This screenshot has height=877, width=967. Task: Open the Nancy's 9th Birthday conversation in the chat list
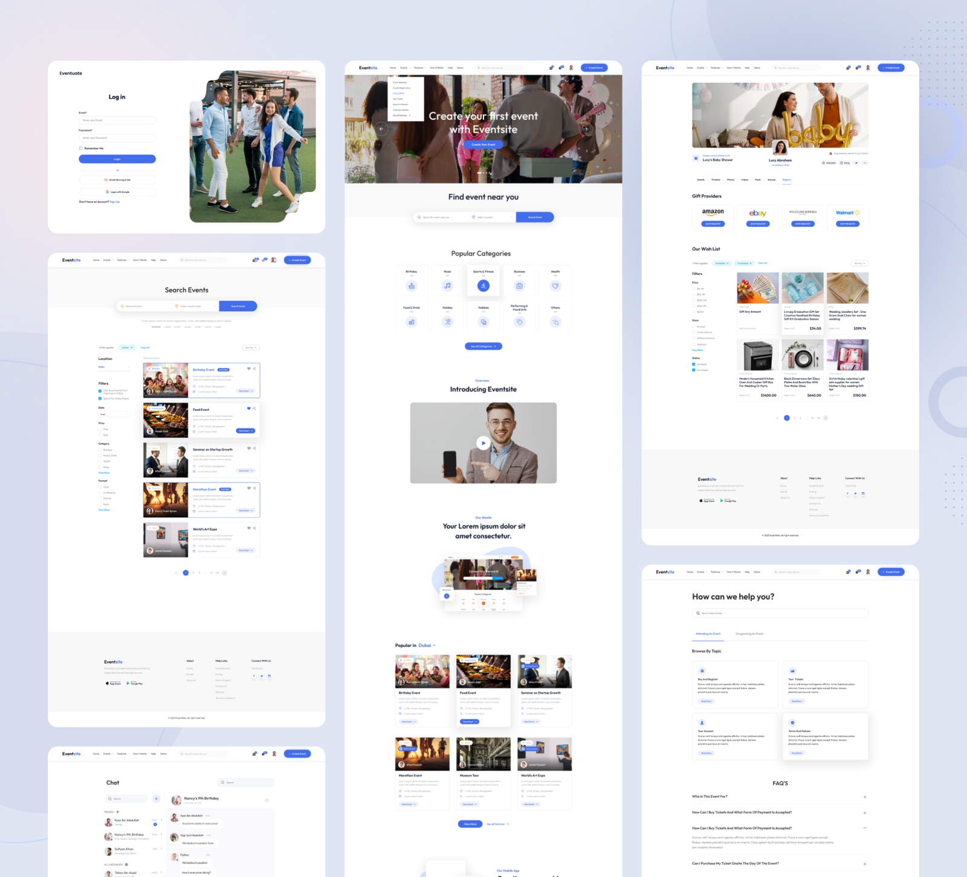pos(132,836)
